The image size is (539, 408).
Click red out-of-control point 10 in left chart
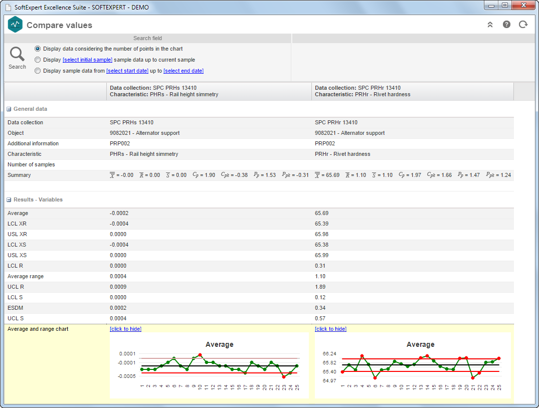point(200,355)
